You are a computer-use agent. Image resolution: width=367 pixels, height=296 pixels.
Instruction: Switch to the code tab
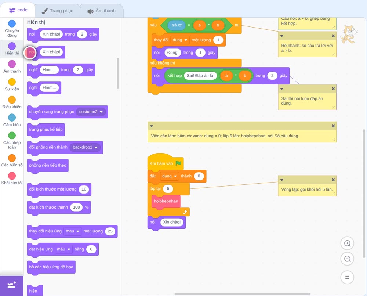click(x=18, y=10)
